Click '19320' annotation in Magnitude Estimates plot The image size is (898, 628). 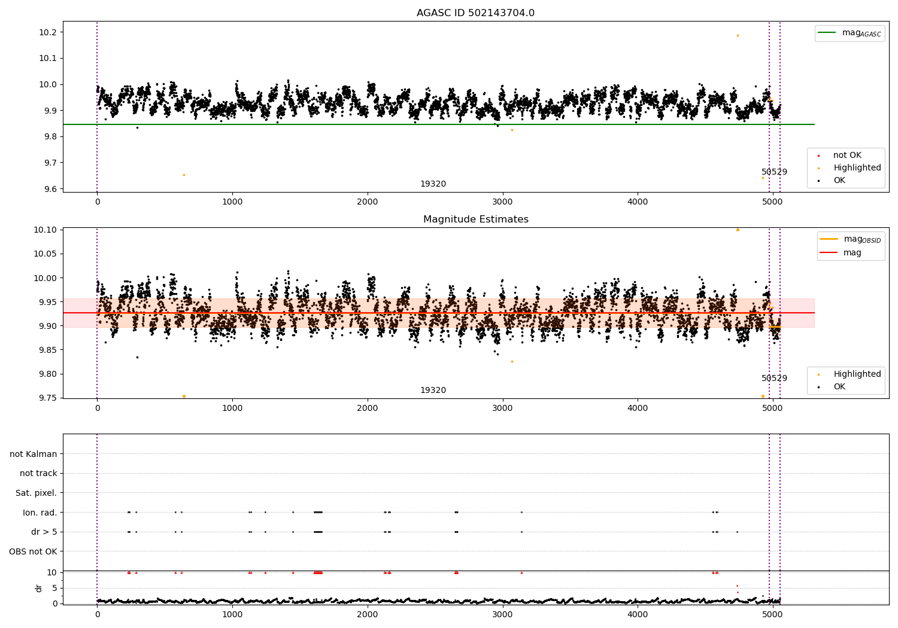point(433,391)
